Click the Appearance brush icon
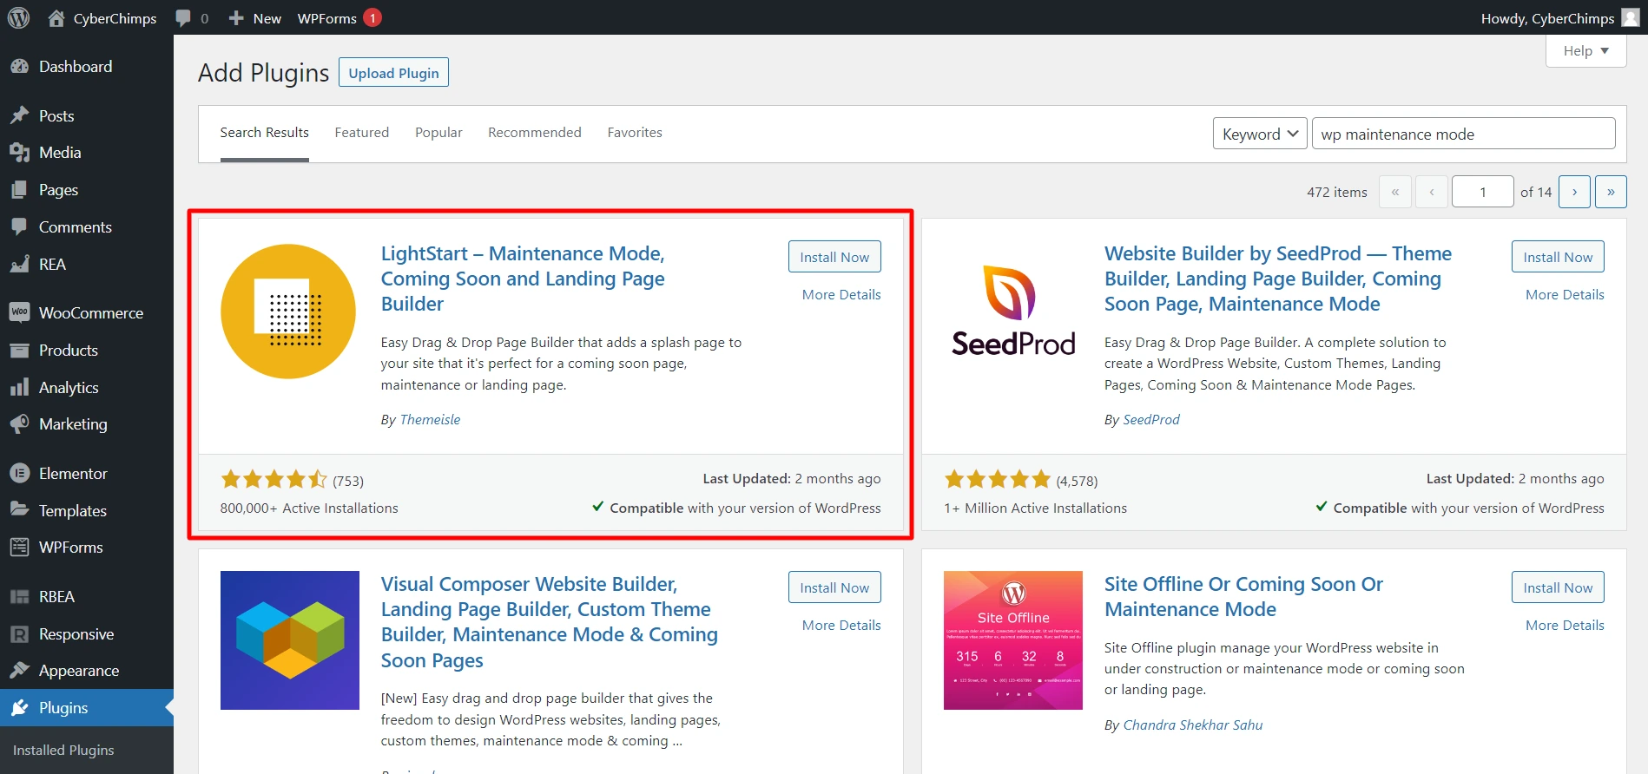Viewport: 1648px width, 774px height. pos(19,671)
